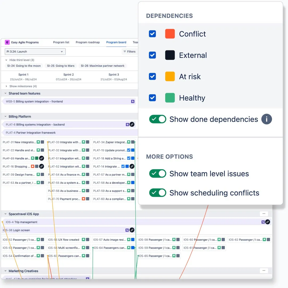Click the link icon on IOS-38 Login screen
Image resolution: width=288 pixels, height=288 pixels.
[132, 230]
